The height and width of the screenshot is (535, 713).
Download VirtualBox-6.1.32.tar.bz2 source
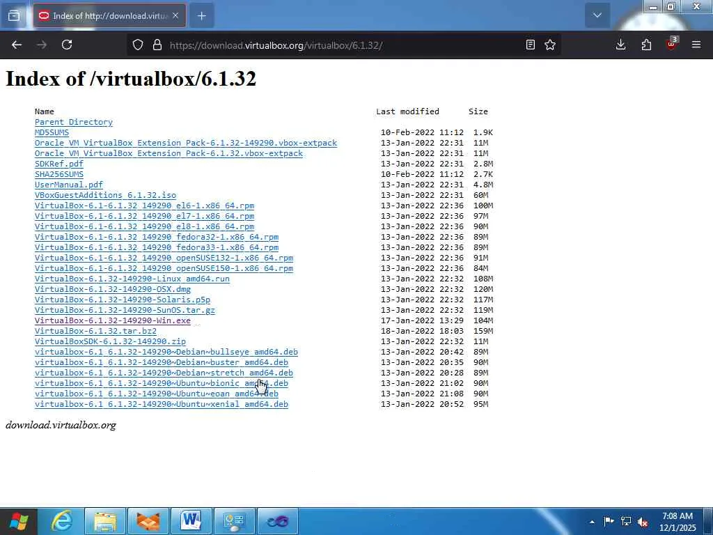[x=95, y=331]
